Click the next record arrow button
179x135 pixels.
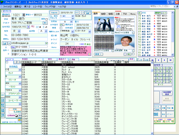coord(164,60)
